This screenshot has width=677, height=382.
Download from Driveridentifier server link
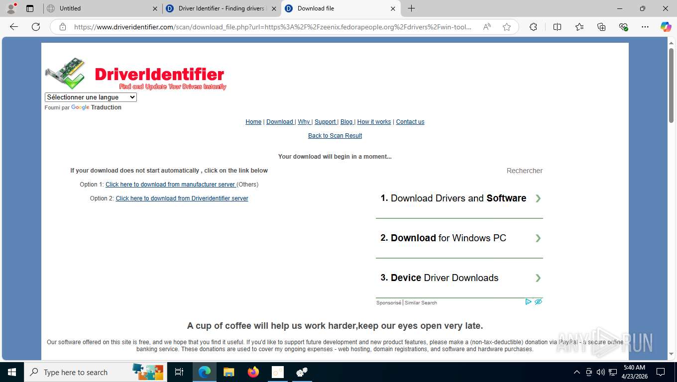[182, 198]
